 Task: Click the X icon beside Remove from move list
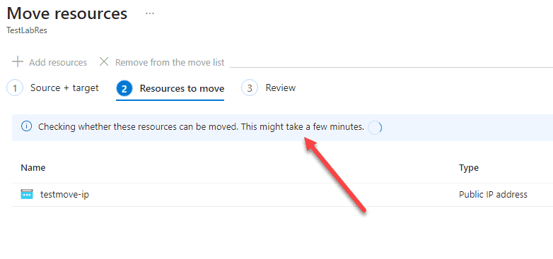pos(104,62)
